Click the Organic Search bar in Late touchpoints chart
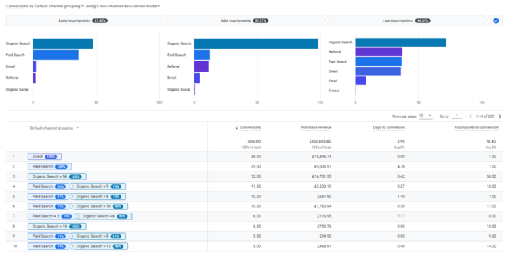Viewport: 508px width, 256px height. point(400,43)
